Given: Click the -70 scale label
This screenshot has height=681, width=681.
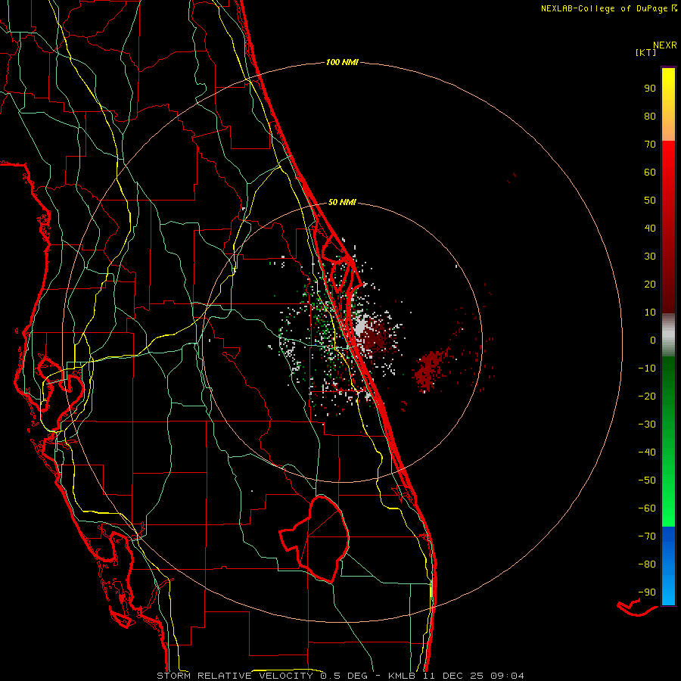Looking at the screenshot, I should point(647,536).
